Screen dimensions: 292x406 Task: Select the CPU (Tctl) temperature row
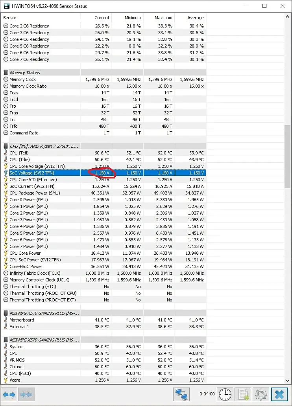105,153
